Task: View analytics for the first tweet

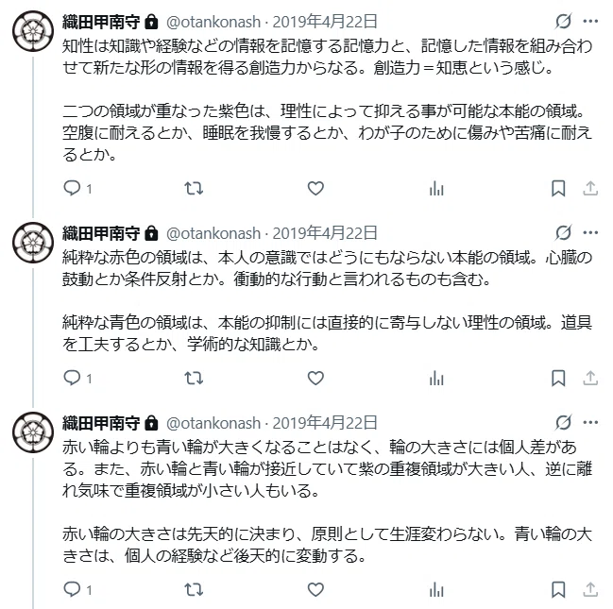Action: tap(436, 189)
